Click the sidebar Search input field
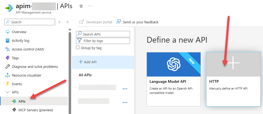263x114 pixels. coord(30,22)
